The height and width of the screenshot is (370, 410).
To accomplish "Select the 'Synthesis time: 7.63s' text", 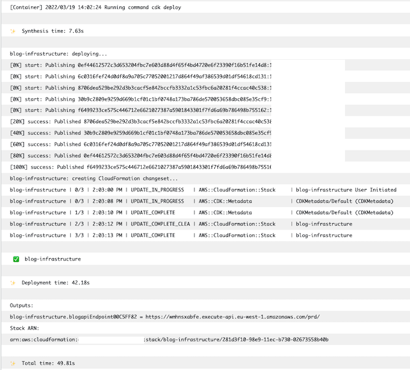I will click(x=53, y=31).
